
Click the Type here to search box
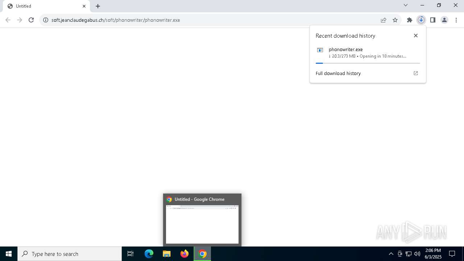point(70,254)
